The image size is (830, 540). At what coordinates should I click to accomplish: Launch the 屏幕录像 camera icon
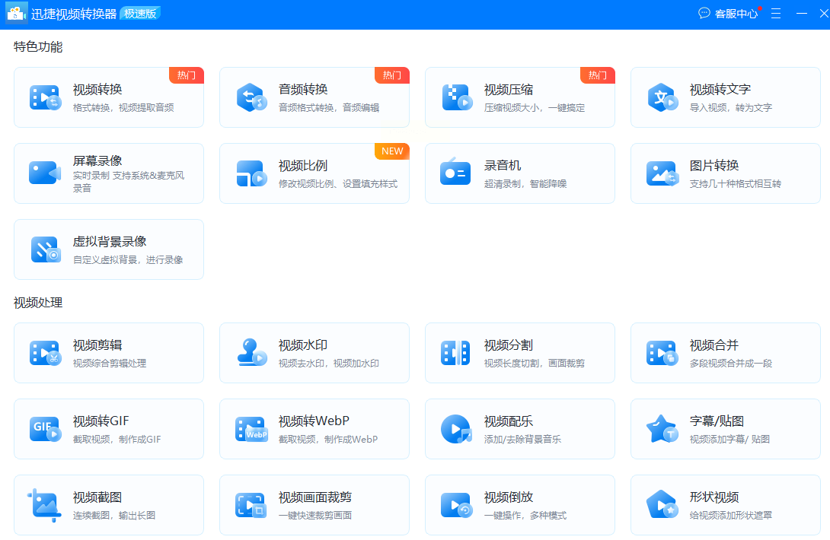45,173
